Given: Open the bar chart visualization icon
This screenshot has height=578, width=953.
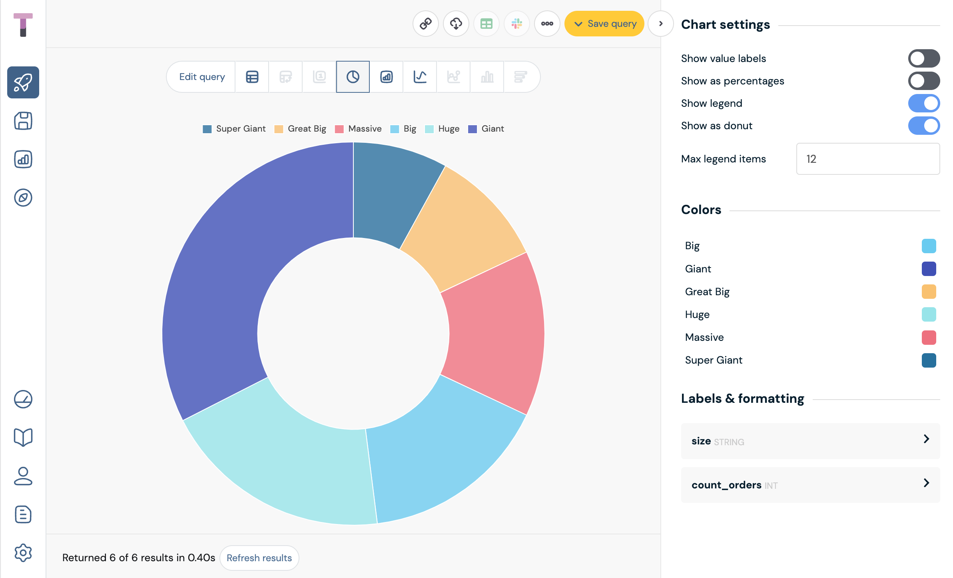Looking at the screenshot, I should tap(386, 76).
